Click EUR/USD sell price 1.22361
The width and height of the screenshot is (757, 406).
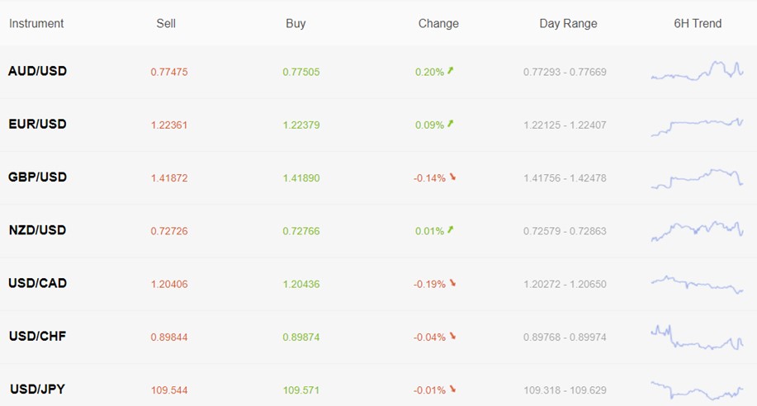point(169,125)
